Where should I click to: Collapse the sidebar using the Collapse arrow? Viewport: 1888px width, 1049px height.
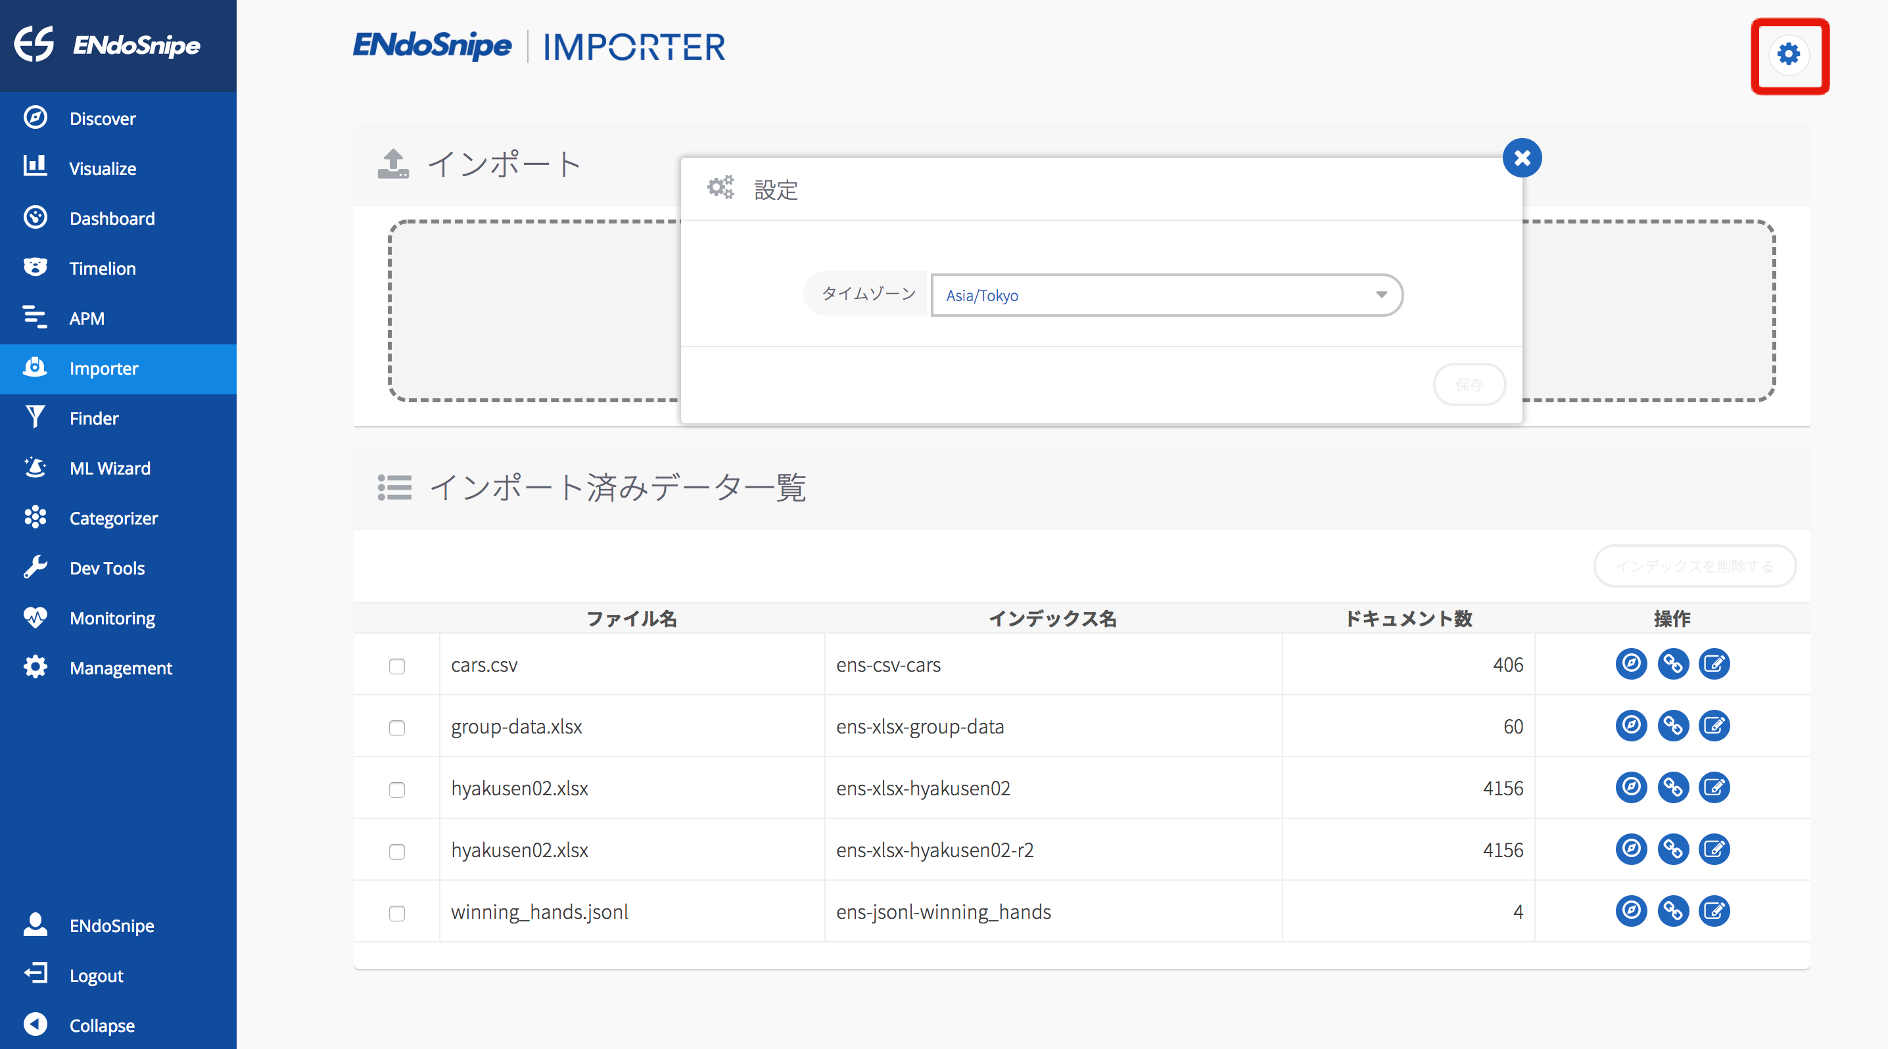click(35, 1024)
